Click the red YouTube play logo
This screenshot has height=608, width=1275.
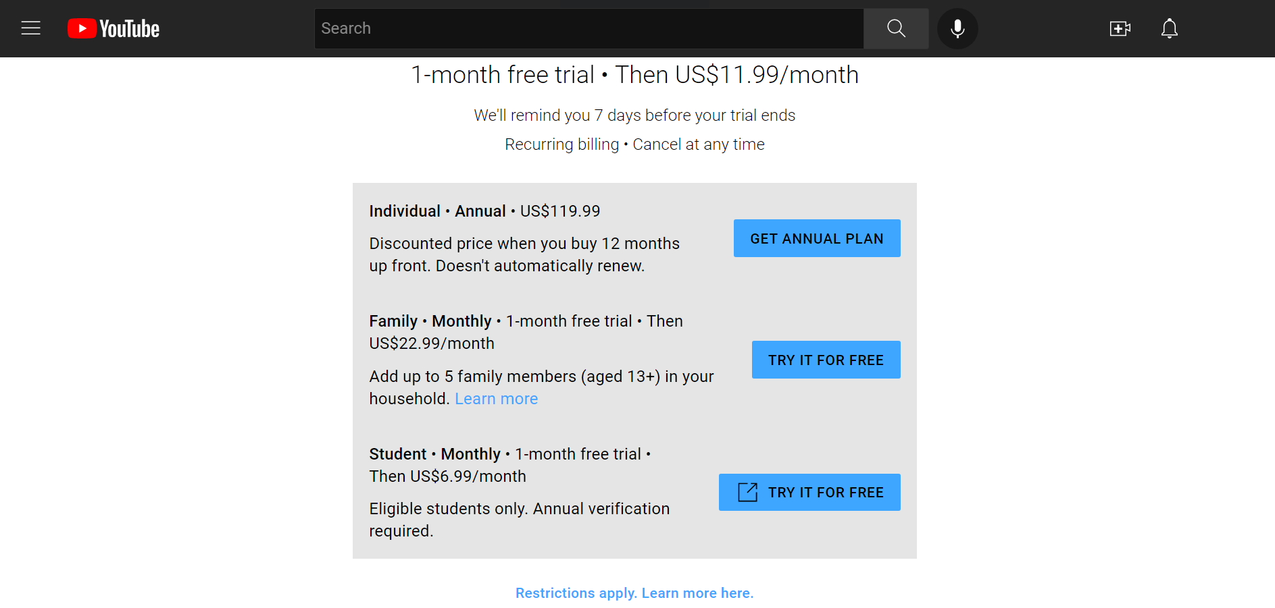(x=82, y=28)
